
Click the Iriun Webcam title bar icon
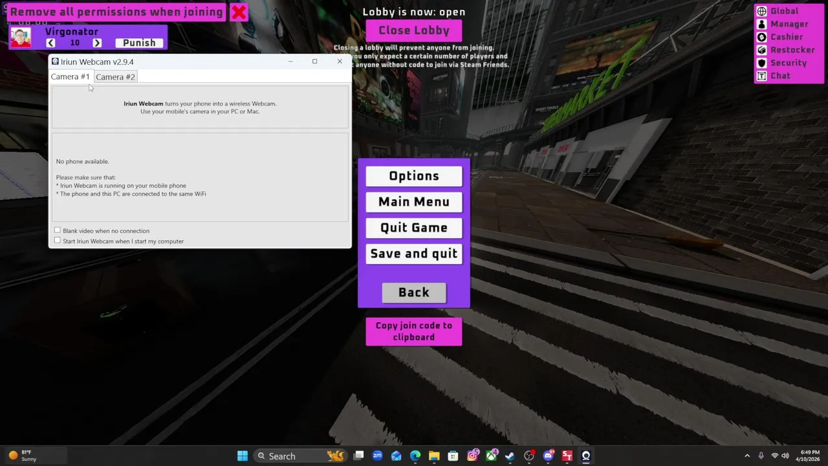click(x=55, y=61)
